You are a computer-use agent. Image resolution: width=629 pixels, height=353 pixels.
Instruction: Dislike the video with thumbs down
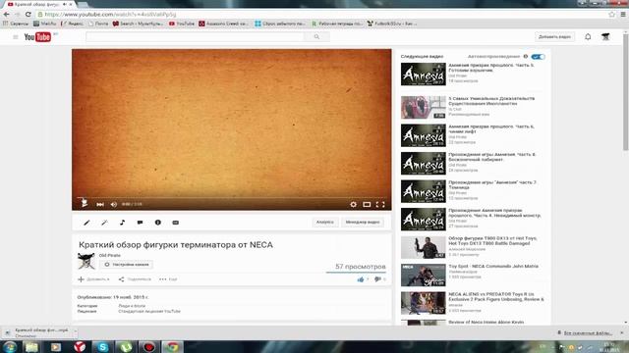(x=377, y=279)
